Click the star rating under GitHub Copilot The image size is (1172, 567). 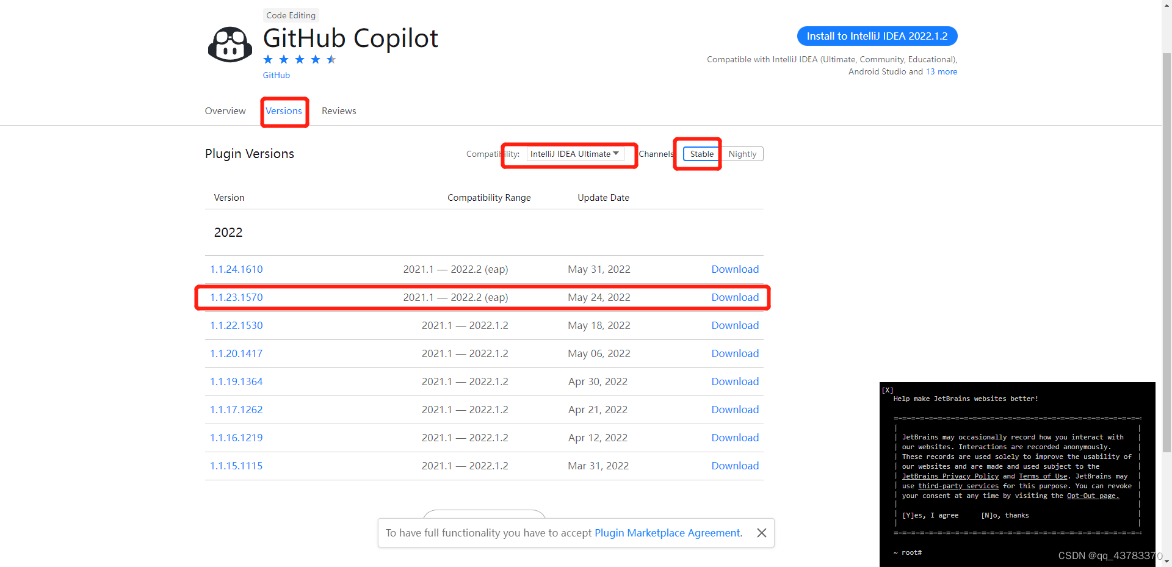[x=300, y=59]
